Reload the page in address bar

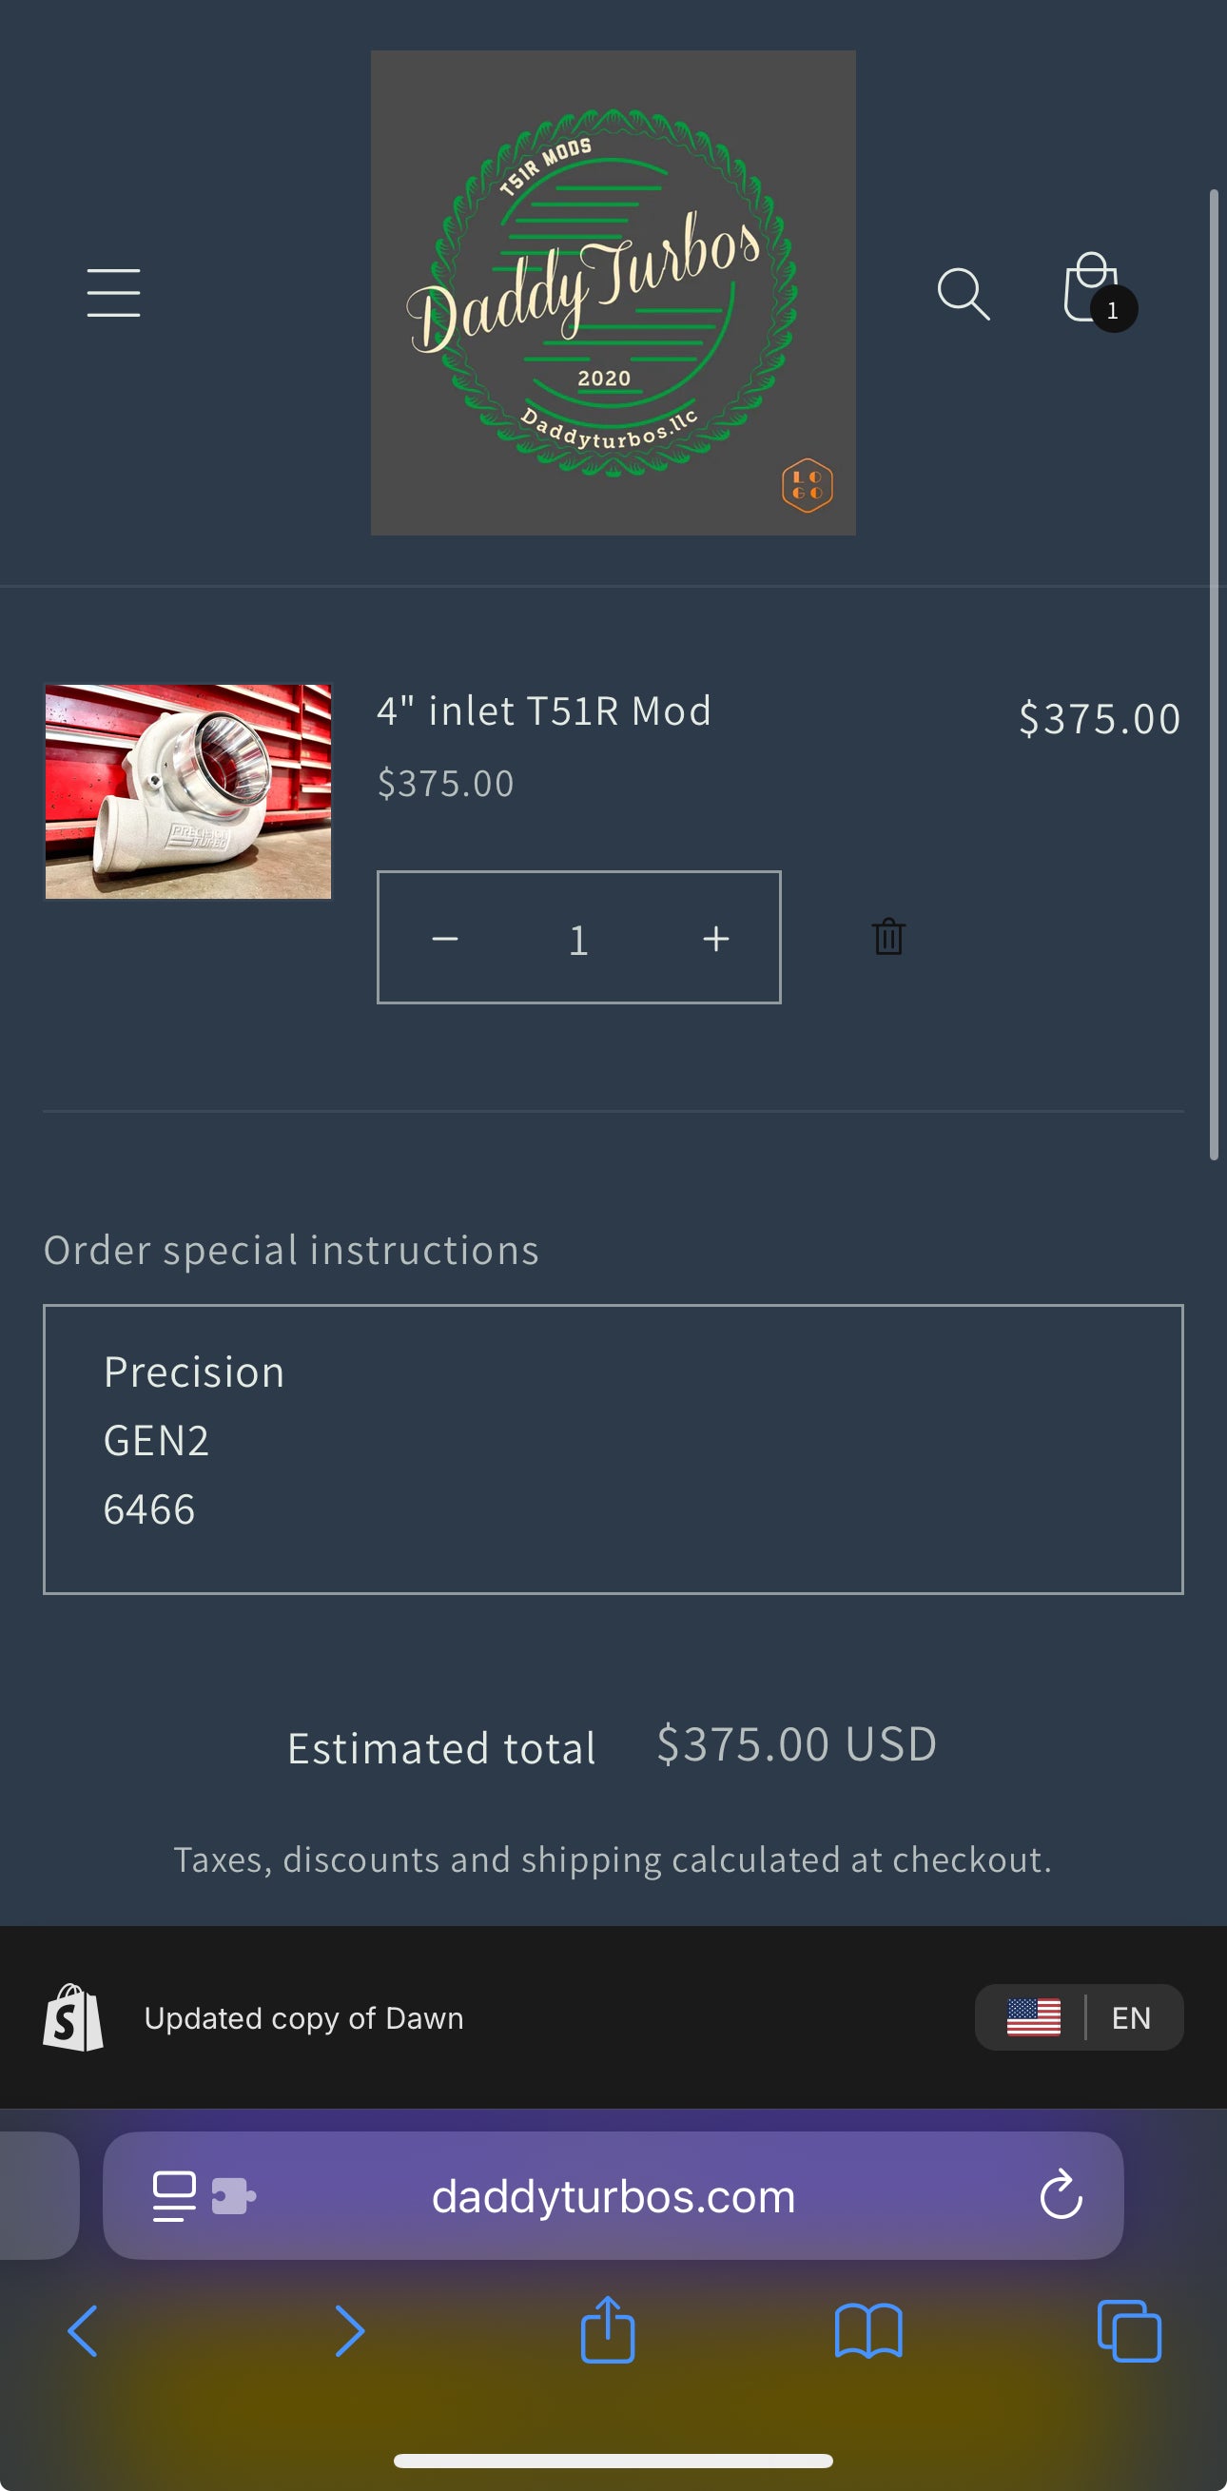tap(1061, 2195)
